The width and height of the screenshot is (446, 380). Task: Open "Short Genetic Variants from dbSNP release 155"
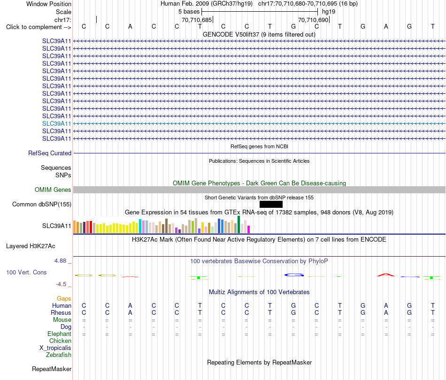point(259,198)
